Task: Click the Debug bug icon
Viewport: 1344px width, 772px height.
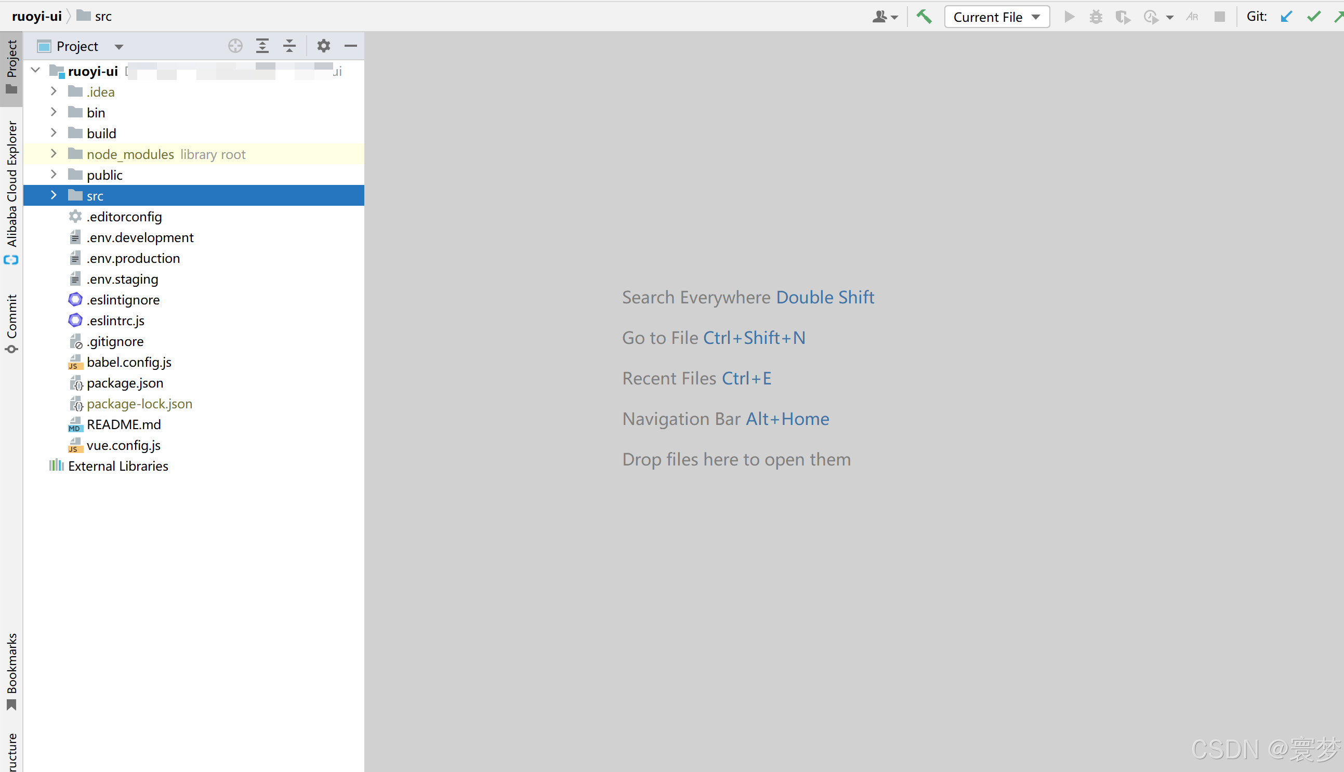Action: pyautogui.click(x=1096, y=17)
